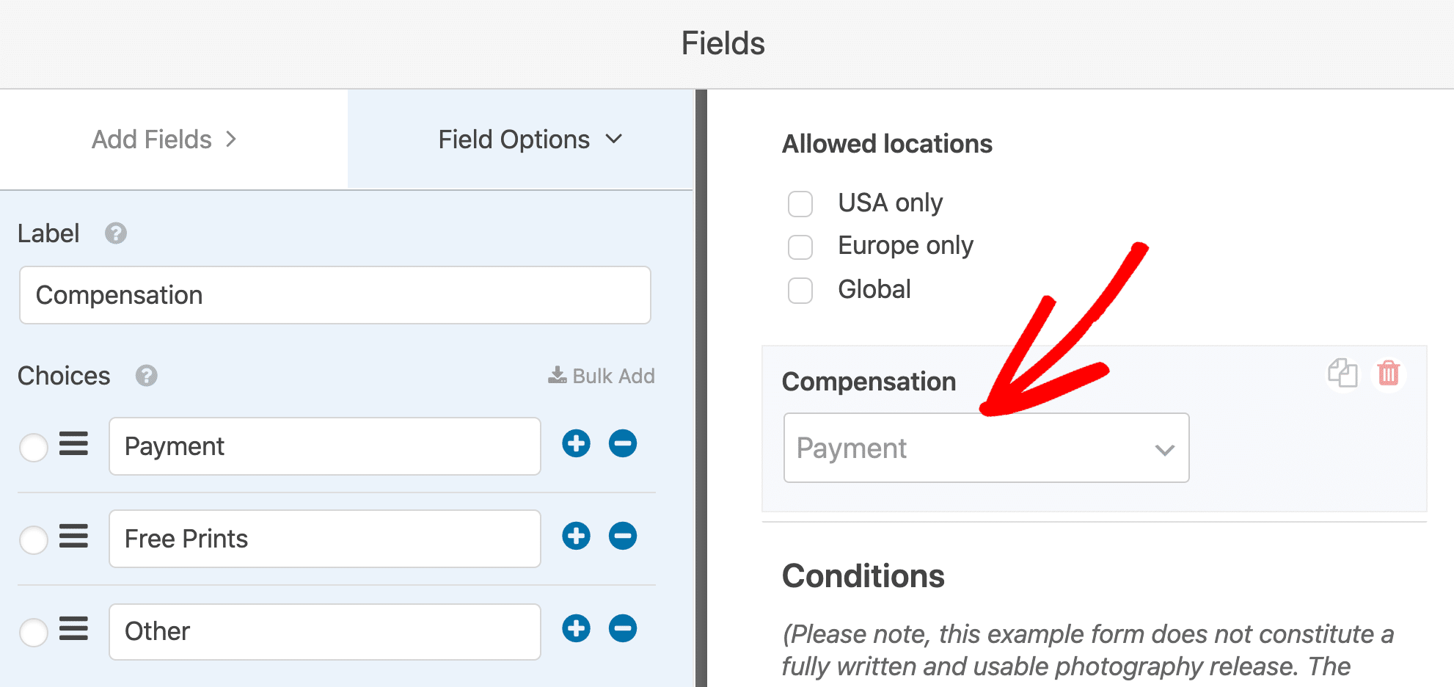The width and height of the screenshot is (1454, 687).
Task: Click the Choices help question icon
Action: point(147,376)
